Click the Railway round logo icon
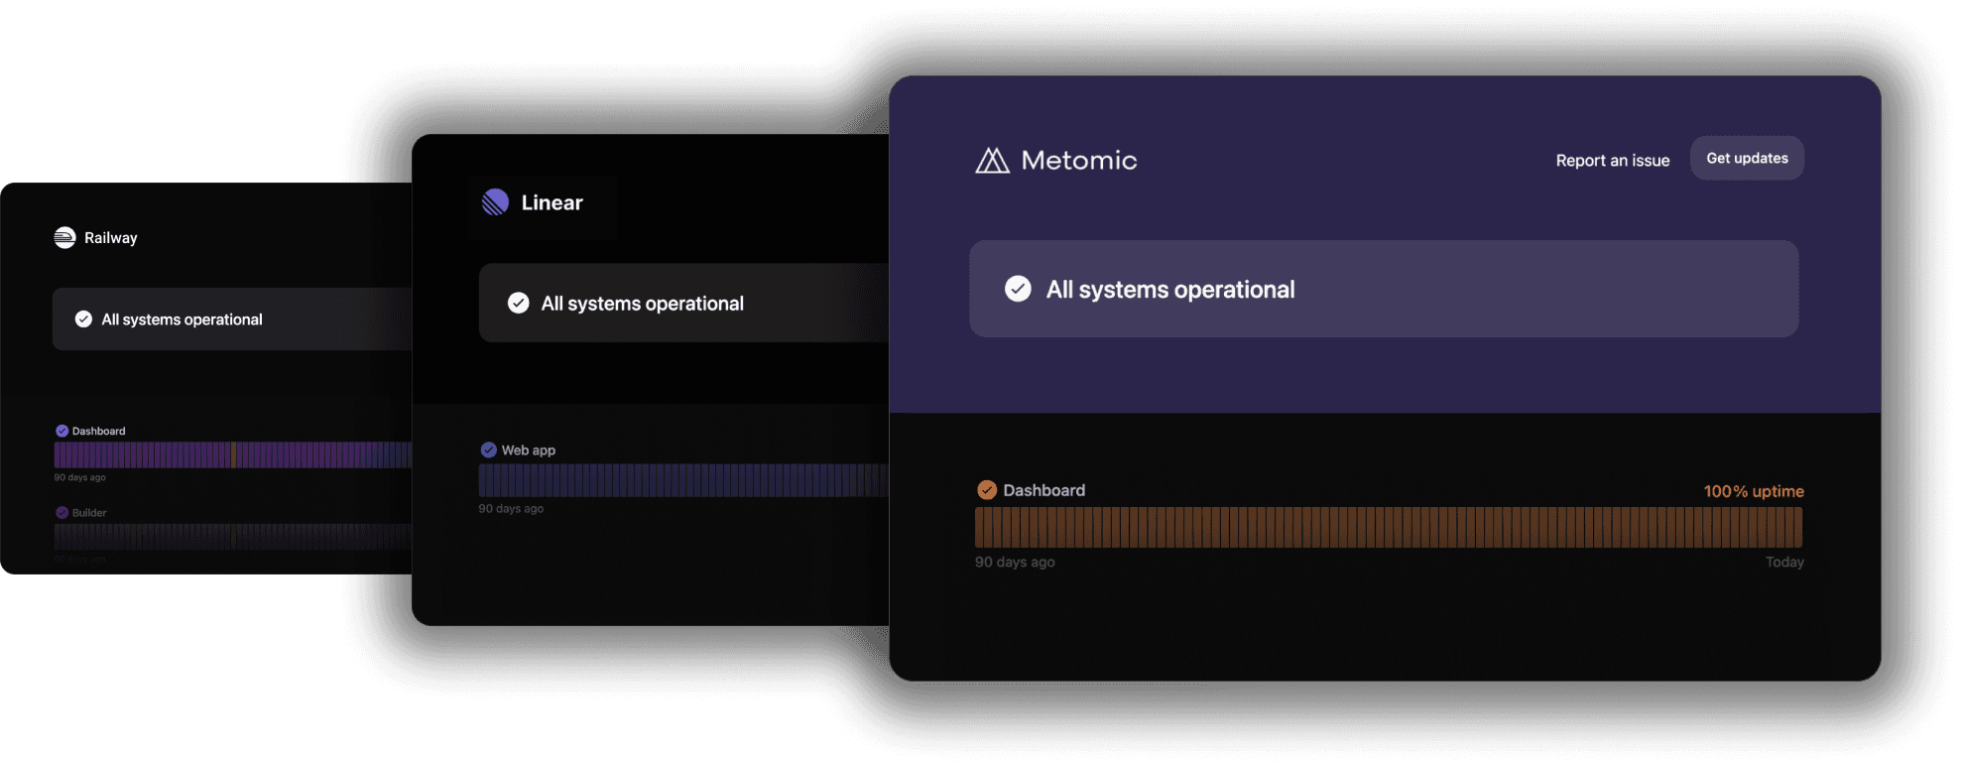Viewport: 1961px width, 765px height. [x=64, y=238]
